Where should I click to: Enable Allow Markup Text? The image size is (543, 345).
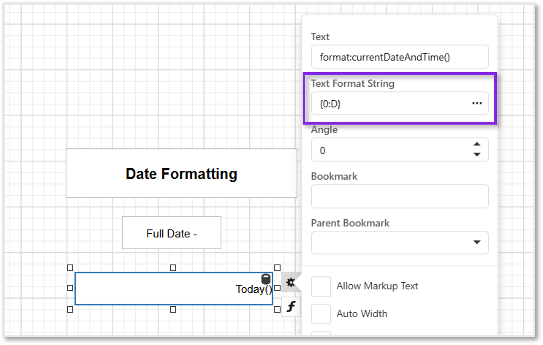point(321,286)
